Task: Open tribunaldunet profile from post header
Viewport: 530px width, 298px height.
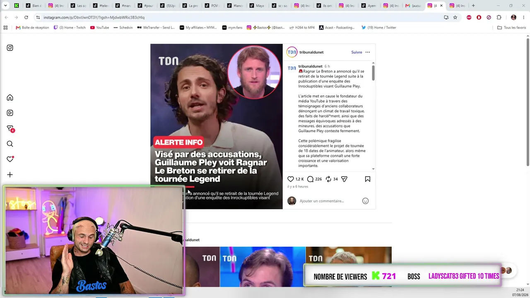Action: (311, 52)
